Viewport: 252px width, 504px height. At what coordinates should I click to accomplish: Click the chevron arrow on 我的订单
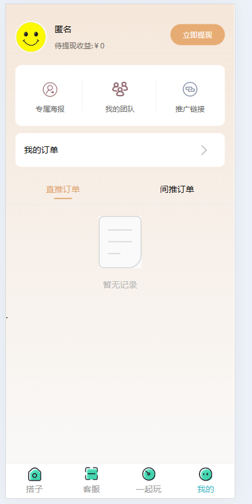point(204,150)
